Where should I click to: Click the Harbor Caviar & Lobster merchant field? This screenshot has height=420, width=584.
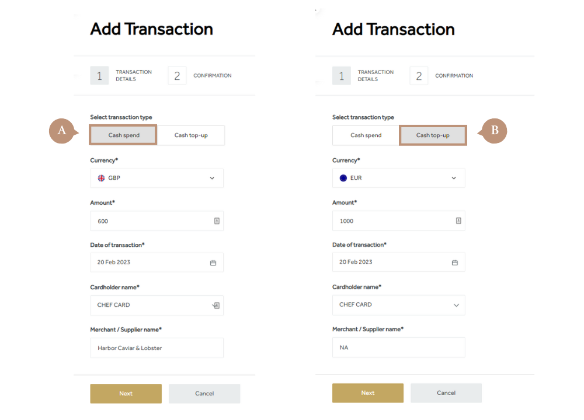(157, 348)
